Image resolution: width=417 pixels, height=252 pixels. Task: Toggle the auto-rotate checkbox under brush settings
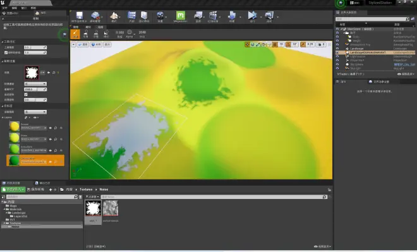point(26,94)
